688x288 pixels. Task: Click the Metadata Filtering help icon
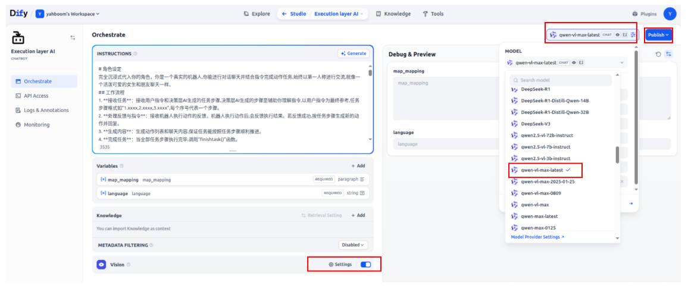point(151,245)
